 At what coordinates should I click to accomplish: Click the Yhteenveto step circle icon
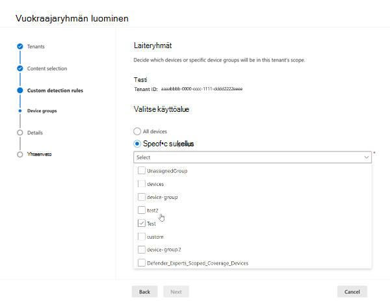(x=20, y=154)
